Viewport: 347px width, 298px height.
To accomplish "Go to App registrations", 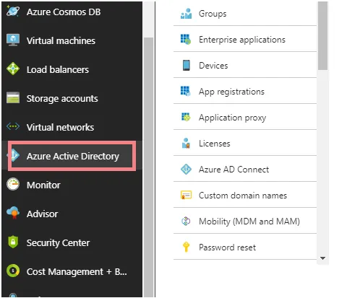I will click(245, 91).
